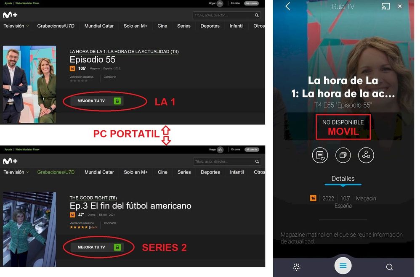Click the search magnifier in top search box
Image resolution: width=420 pixels, height=277 pixels.
257,15
